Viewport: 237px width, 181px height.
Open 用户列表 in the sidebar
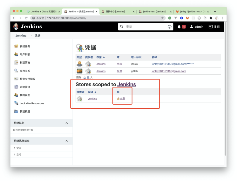pos(25,54)
